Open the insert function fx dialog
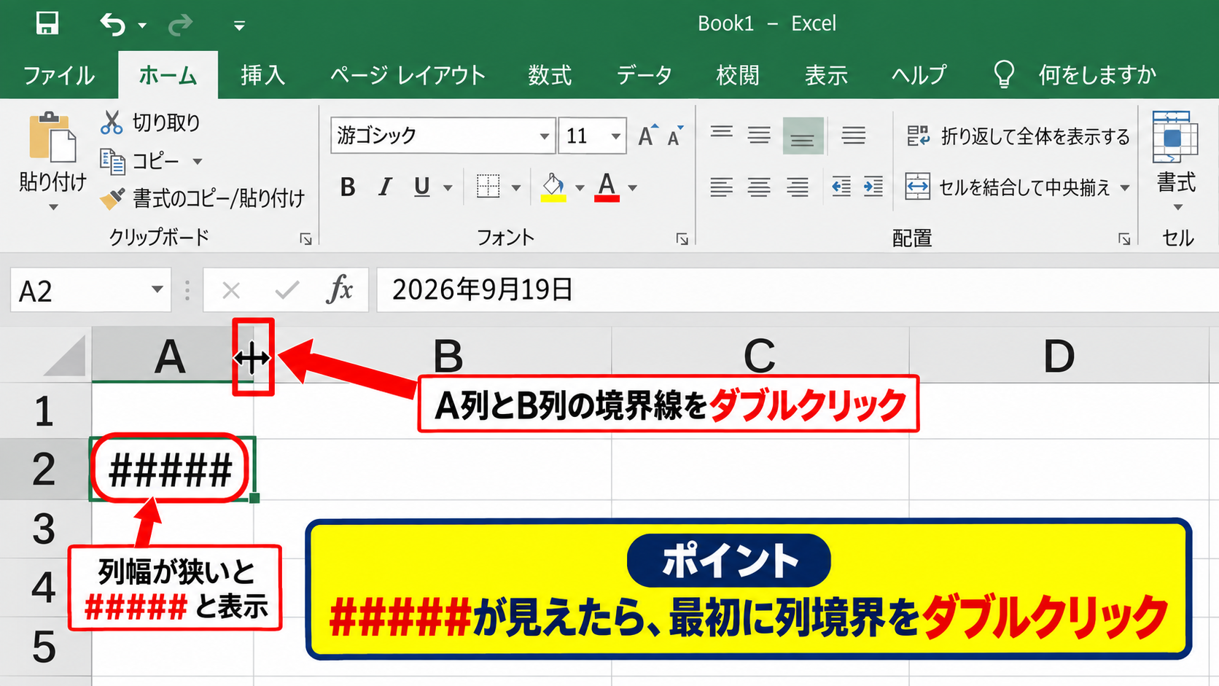The width and height of the screenshot is (1219, 686). (x=339, y=289)
